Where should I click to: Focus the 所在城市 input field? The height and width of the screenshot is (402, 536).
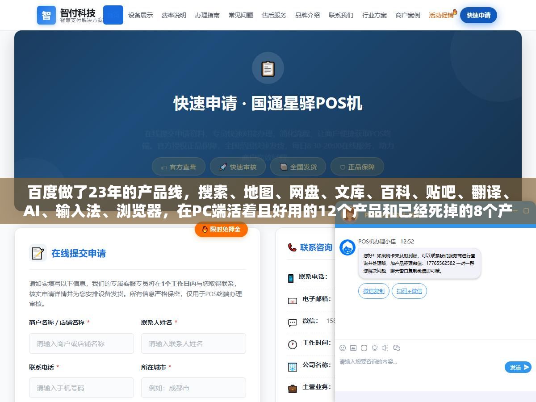tap(193, 388)
